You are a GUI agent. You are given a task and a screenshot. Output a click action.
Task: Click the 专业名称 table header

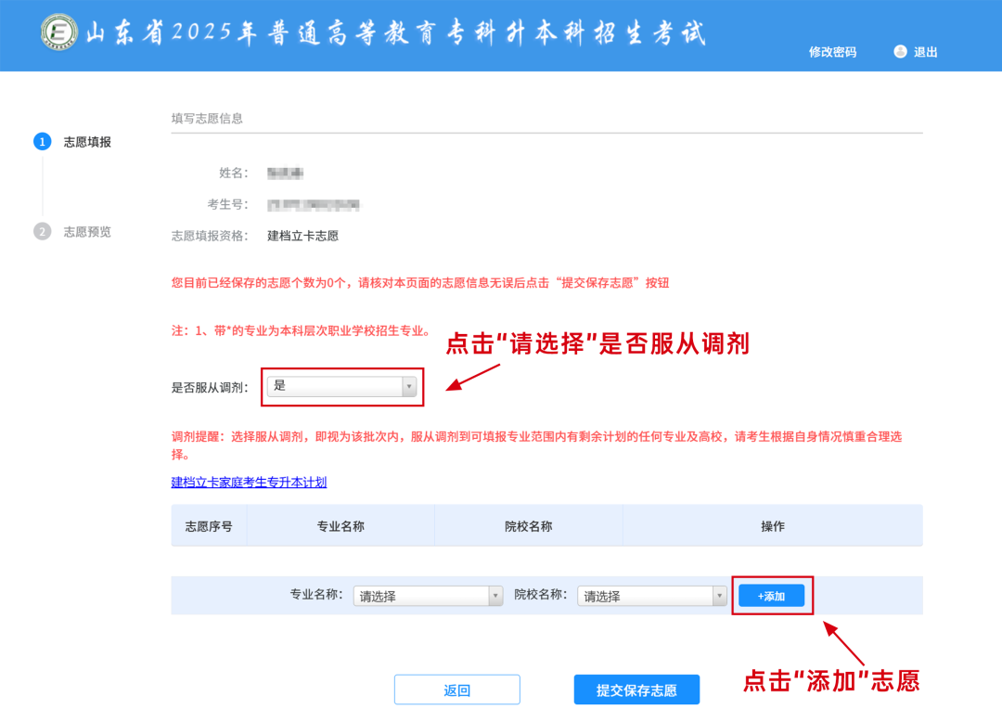341,525
